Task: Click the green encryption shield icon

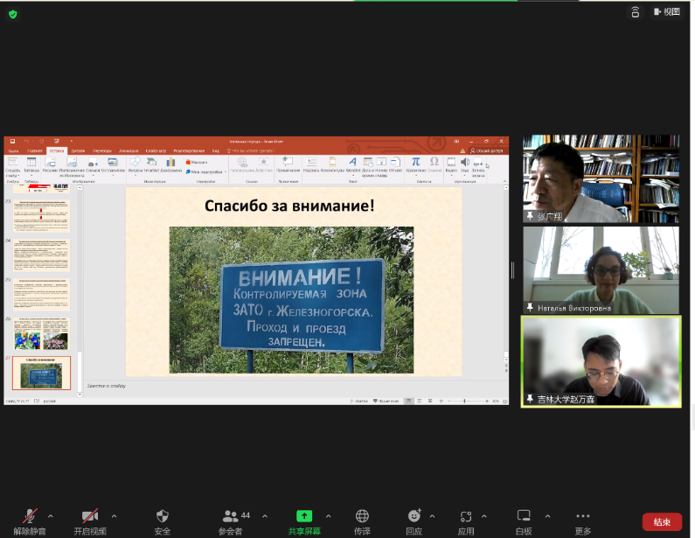Action: coord(13,14)
